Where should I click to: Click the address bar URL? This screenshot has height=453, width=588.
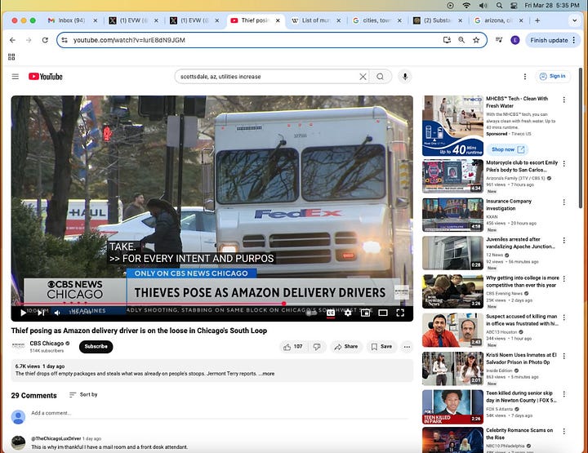click(x=129, y=40)
